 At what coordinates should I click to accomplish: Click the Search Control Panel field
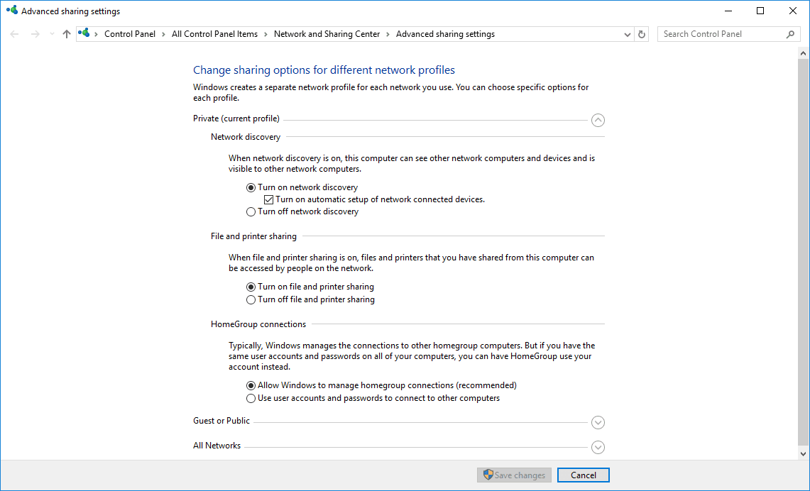[721, 34]
